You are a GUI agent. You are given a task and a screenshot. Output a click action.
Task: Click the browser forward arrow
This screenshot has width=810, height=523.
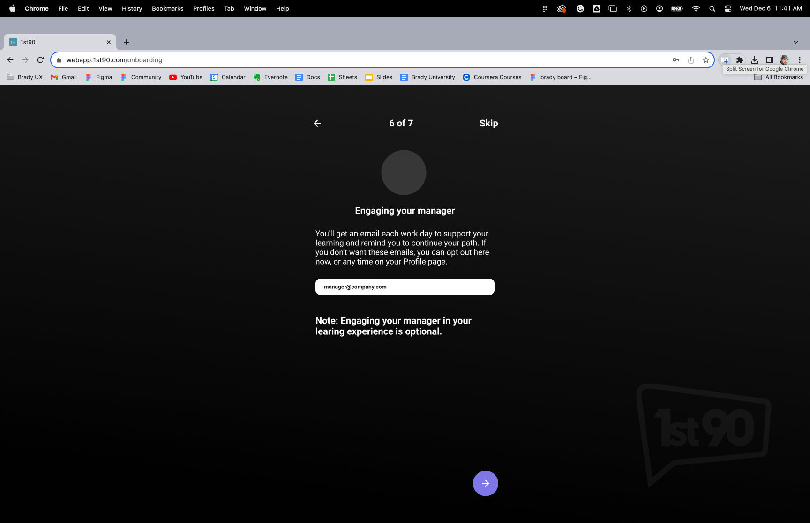click(x=25, y=60)
